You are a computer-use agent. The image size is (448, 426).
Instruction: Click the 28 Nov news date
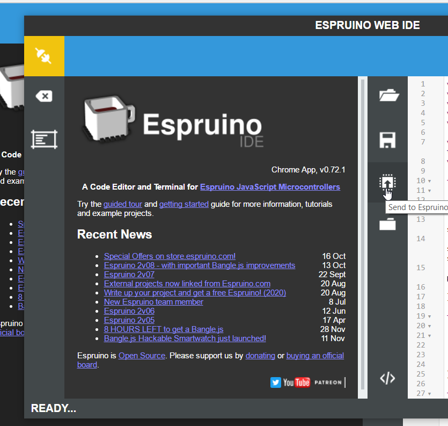tap(333, 329)
